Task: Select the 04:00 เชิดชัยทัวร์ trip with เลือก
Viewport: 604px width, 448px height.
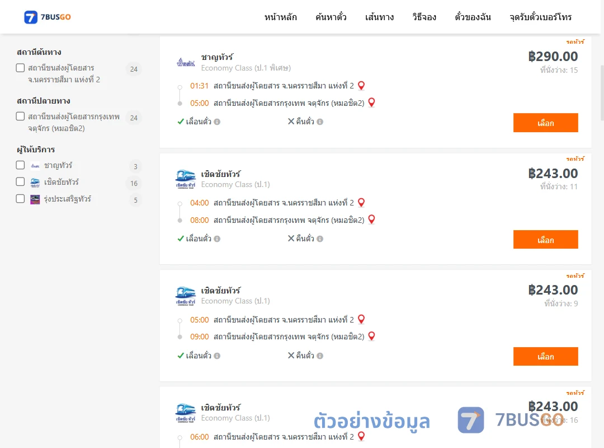Action: [x=545, y=240]
